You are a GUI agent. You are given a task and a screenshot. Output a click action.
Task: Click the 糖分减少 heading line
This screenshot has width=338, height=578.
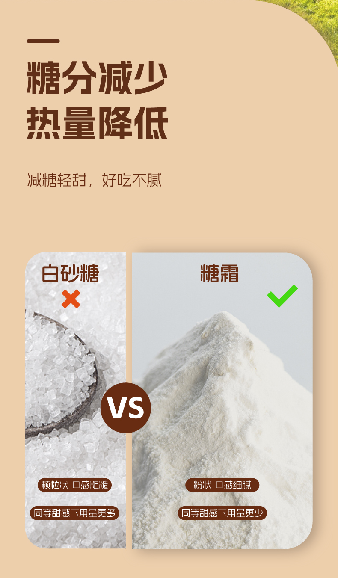[97, 78]
